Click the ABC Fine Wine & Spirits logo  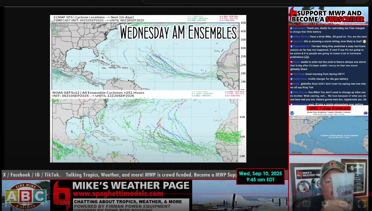tap(26, 195)
